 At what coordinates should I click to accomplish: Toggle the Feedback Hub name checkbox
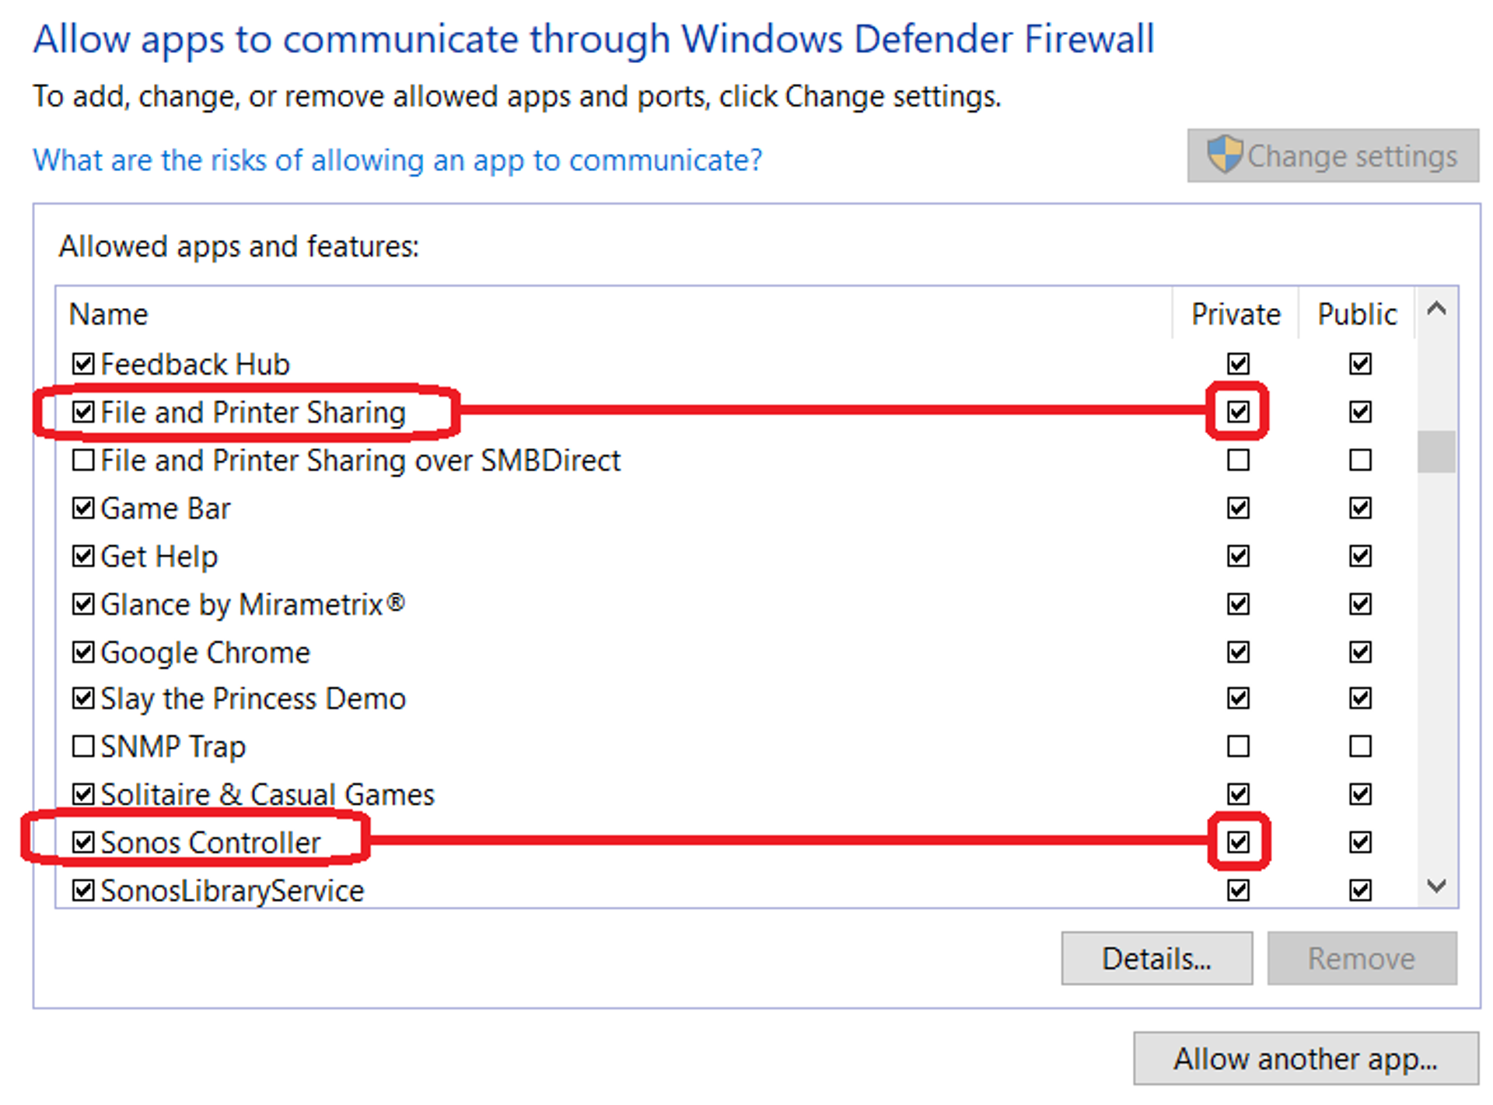point(82,364)
